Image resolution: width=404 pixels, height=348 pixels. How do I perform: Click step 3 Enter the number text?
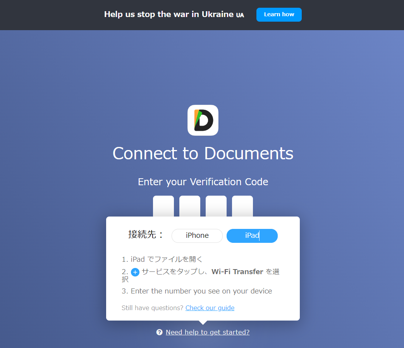[x=197, y=291]
